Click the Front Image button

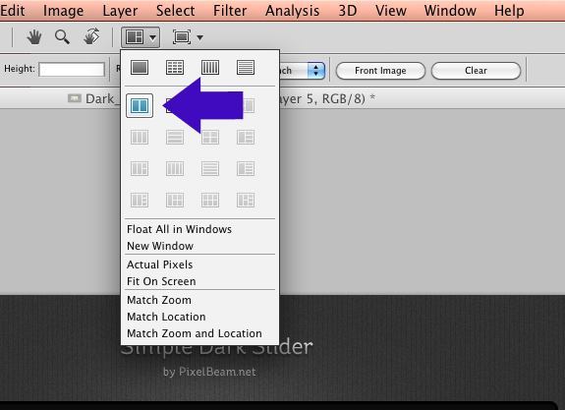pyautogui.click(x=380, y=71)
